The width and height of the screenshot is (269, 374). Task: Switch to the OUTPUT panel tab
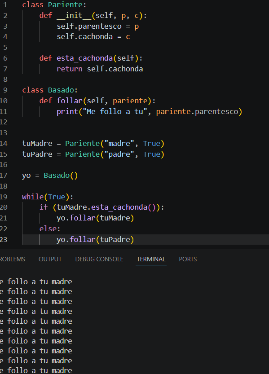[50, 259]
